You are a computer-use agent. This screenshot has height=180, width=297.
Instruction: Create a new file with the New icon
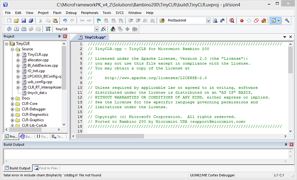pos(9,20)
